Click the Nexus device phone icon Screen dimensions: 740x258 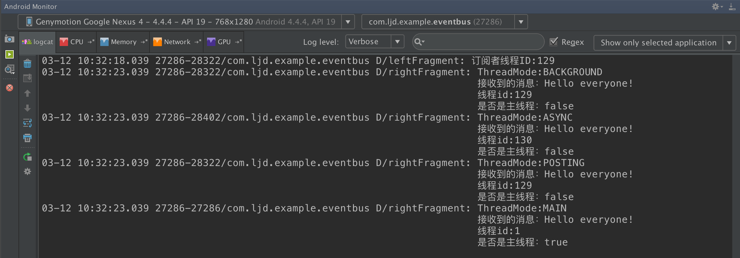pyautogui.click(x=29, y=21)
